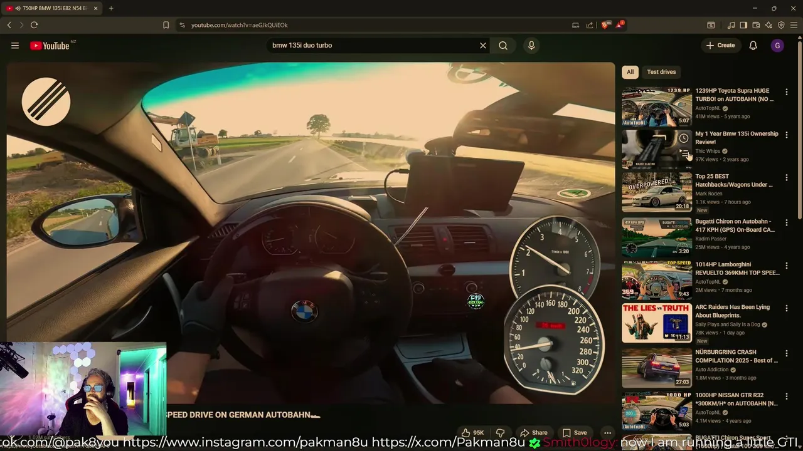Open the 1239HP Toyota Supra video thumbnail

[657, 106]
